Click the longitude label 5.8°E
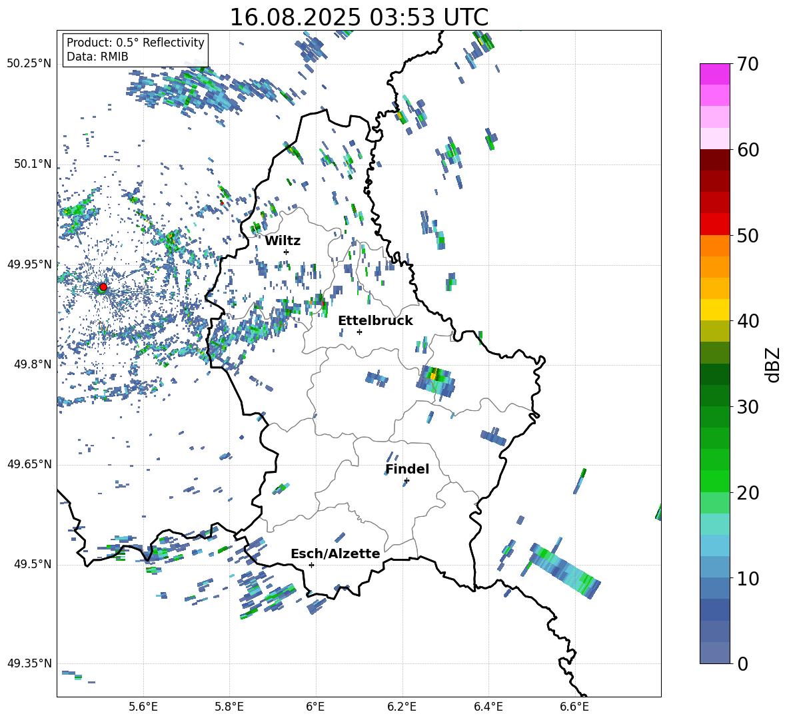 (x=229, y=707)
